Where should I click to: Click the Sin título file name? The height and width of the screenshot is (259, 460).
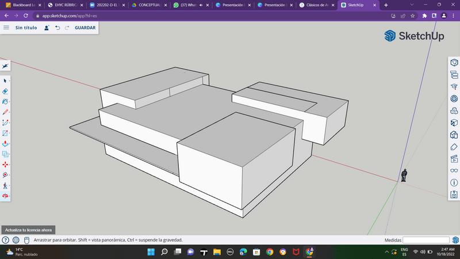[x=26, y=28]
